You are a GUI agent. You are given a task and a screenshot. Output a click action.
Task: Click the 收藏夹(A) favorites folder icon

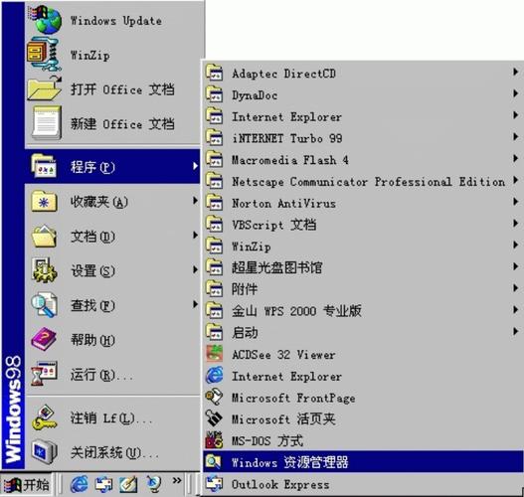44,201
